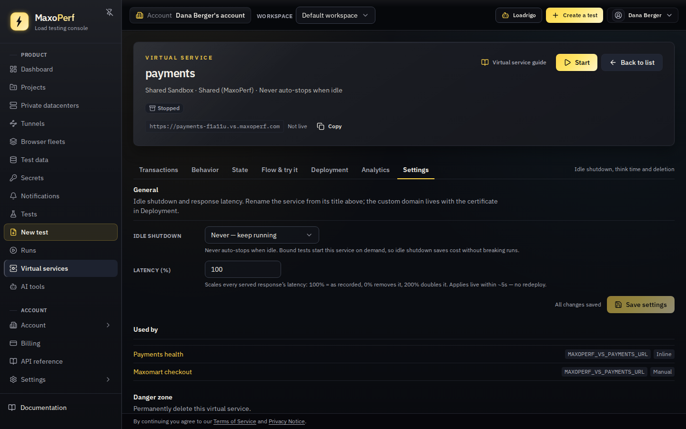
Task: Open Dana Berger's account selector
Action: coord(191,15)
